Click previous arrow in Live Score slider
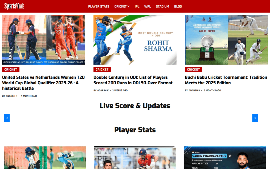The width and height of the screenshot is (270, 169). click(x=7, y=118)
